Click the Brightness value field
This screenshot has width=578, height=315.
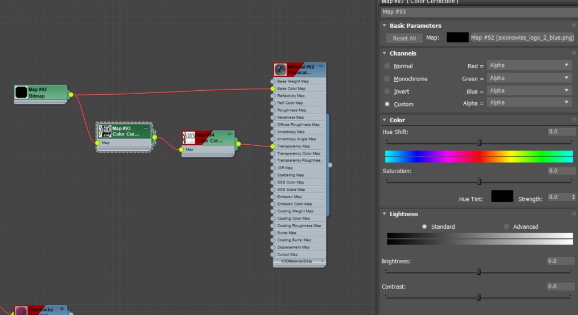click(x=561, y=261)
